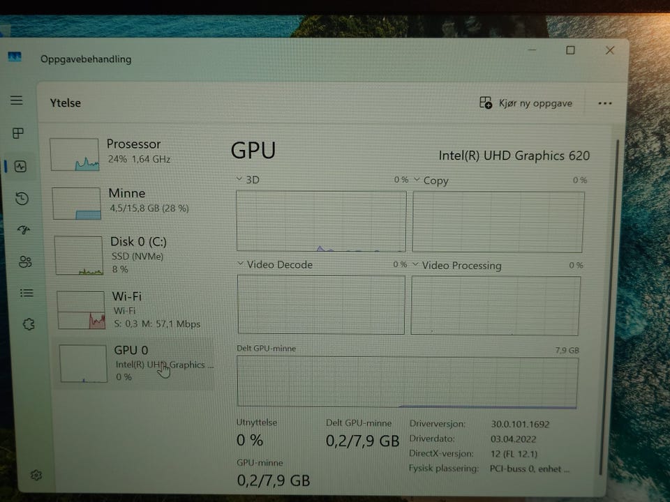The height and width of the screenshot is (502, 670).
Task: Click the Video Processing usage graph
Action: click(x=496, y=305)
